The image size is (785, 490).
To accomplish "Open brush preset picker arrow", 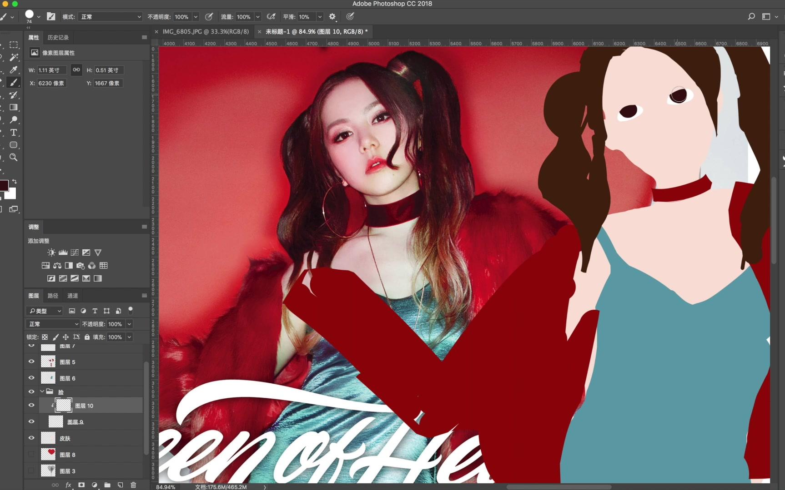I will coord(39,17).
